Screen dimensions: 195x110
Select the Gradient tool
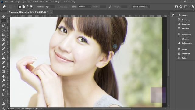[x=3, y=71]
